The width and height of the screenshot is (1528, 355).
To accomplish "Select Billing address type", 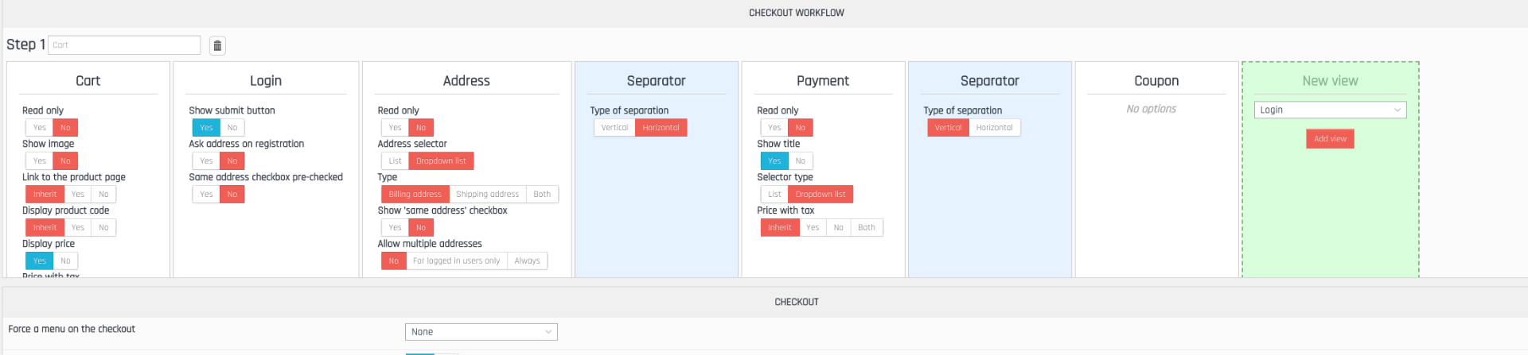I will (415, 195).
